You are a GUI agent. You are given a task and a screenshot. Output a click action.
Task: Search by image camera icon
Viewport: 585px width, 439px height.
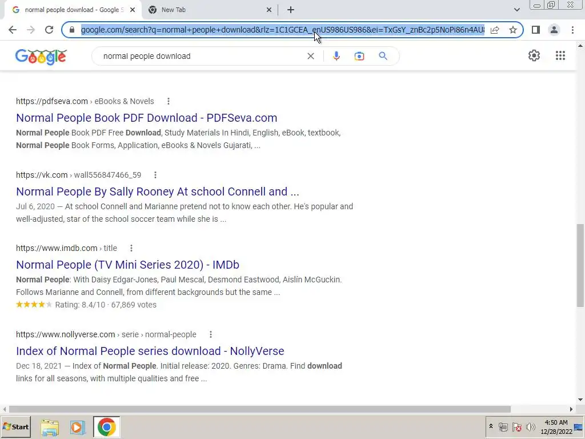click(x=359, y=56)
